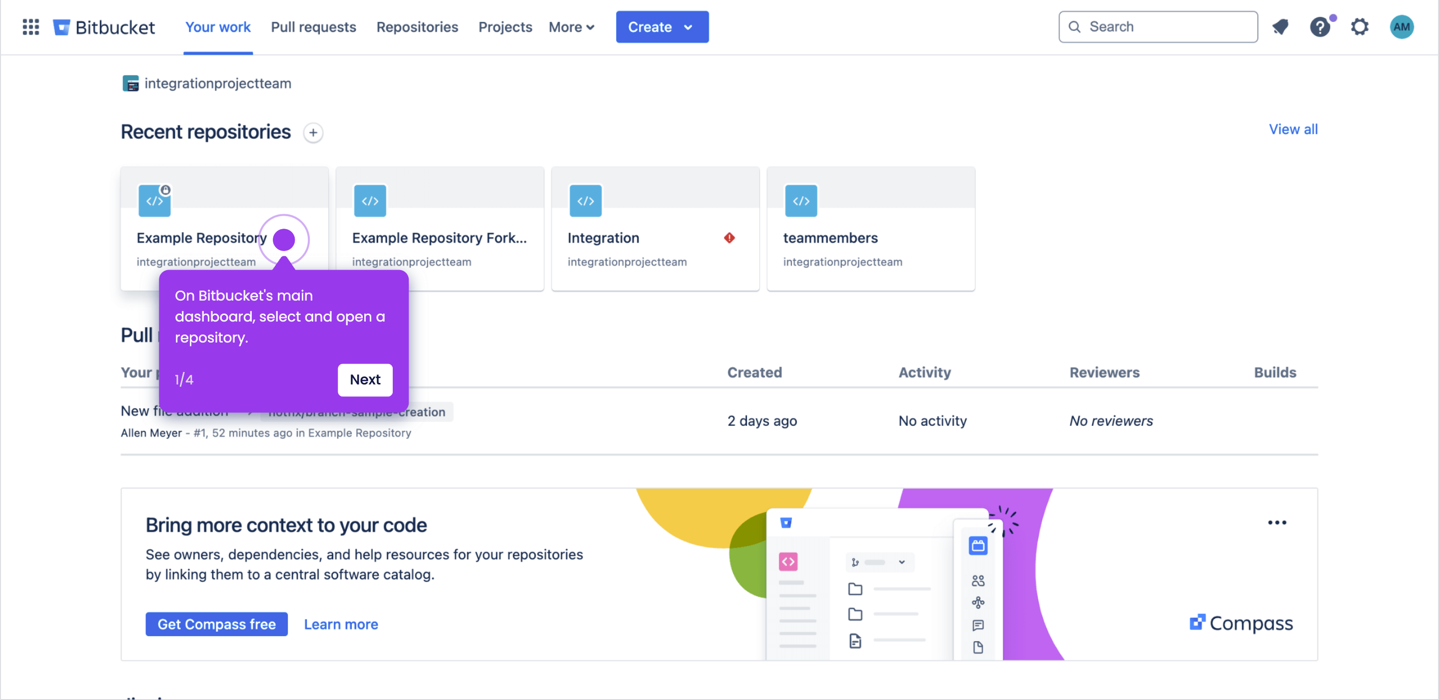Screen dimensions: 1439x700
Task: Expand the More menu
Action: [x=572, y=27]
